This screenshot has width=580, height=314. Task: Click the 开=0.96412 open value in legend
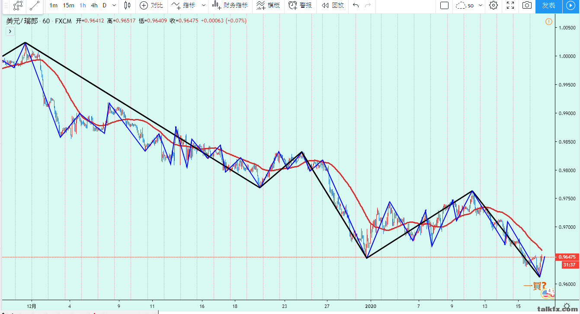(90, 21)
